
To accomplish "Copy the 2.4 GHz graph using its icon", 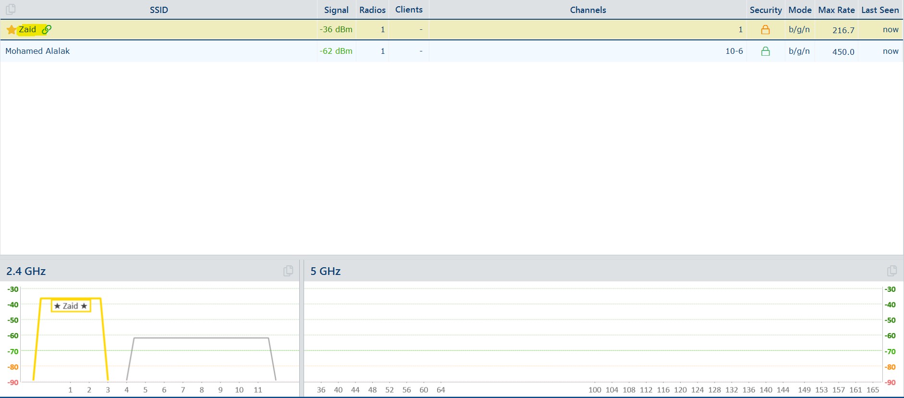I will click(x=288, y=271).
